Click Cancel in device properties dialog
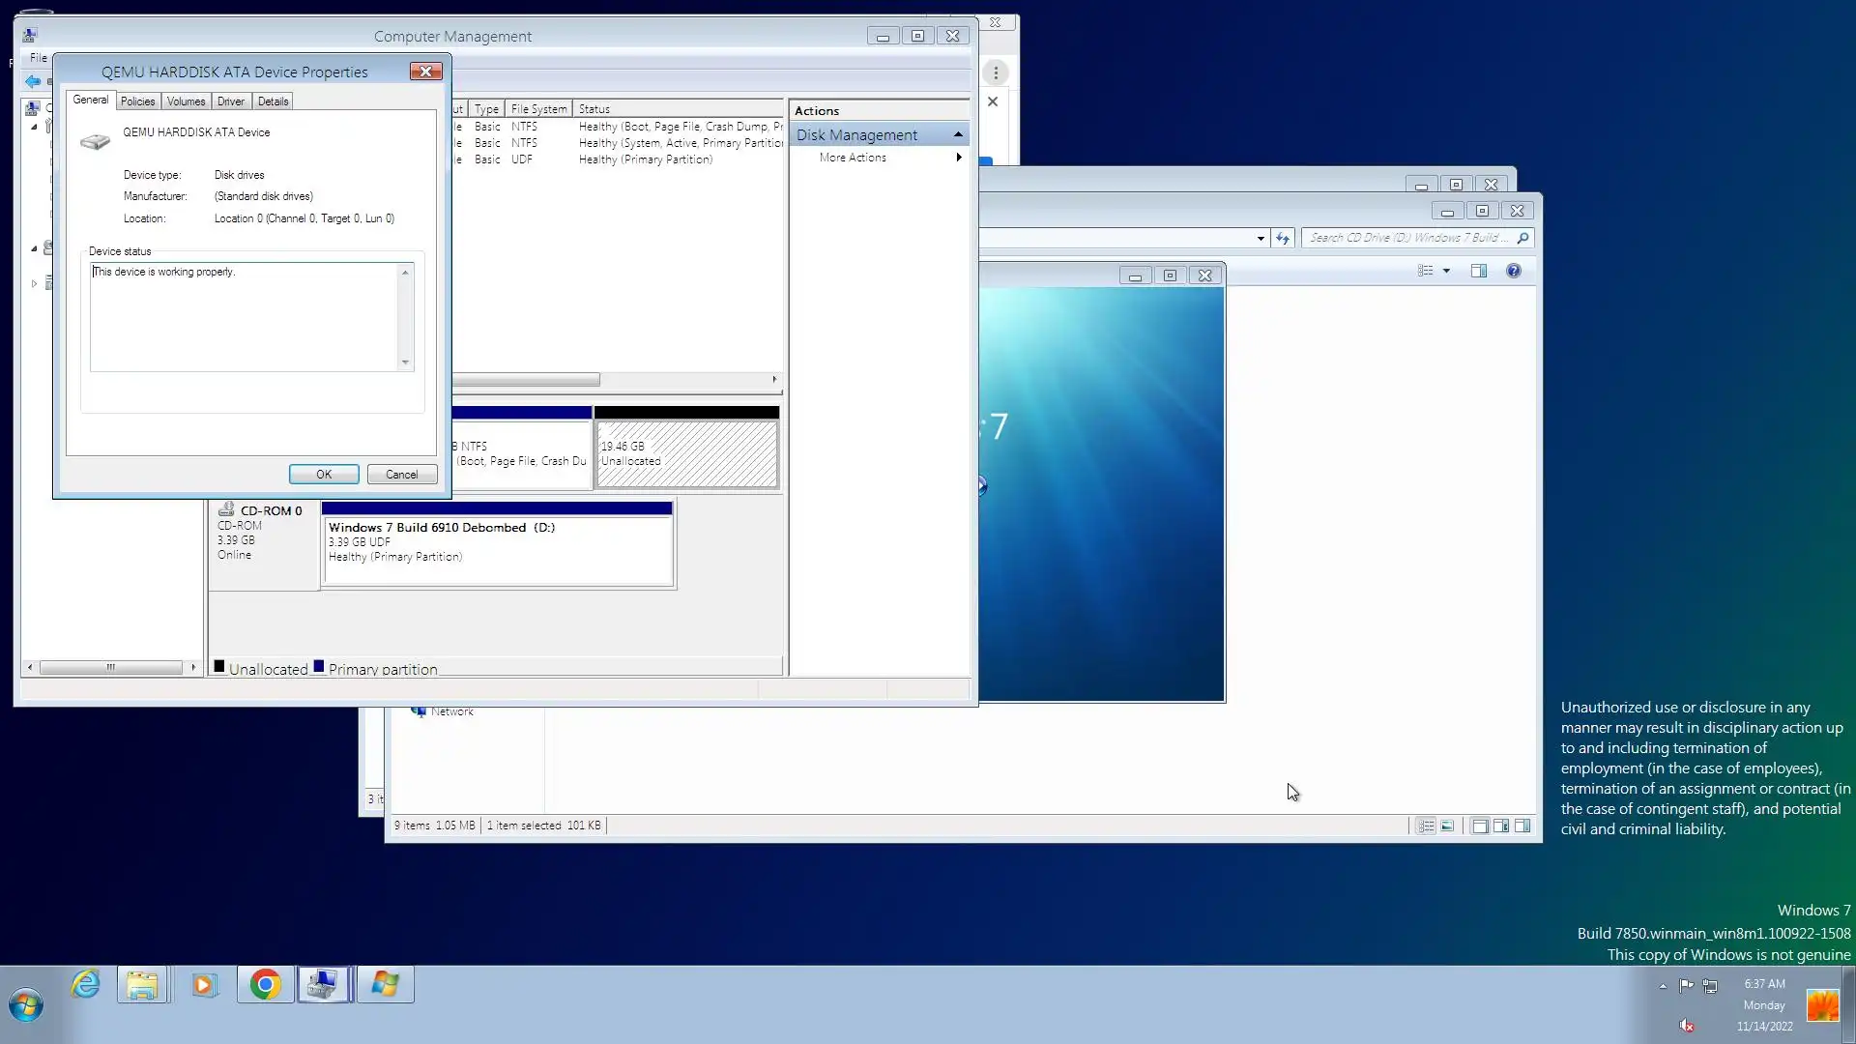1856x1044 pixels. (x=401, y=475)
